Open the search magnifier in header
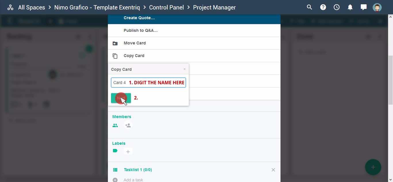This screenshot has width=393, height=182. (x=310, y=7)
